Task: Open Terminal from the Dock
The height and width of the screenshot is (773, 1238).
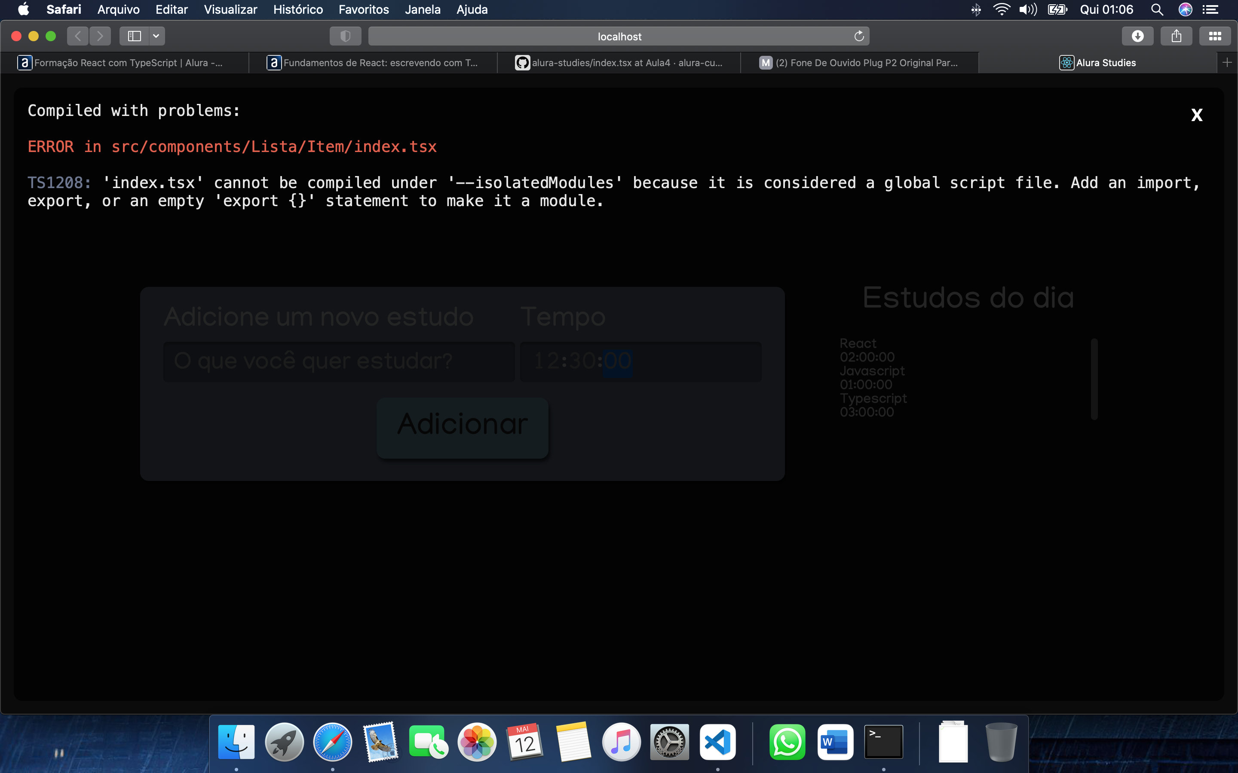Action: click(x=883, y=742)
